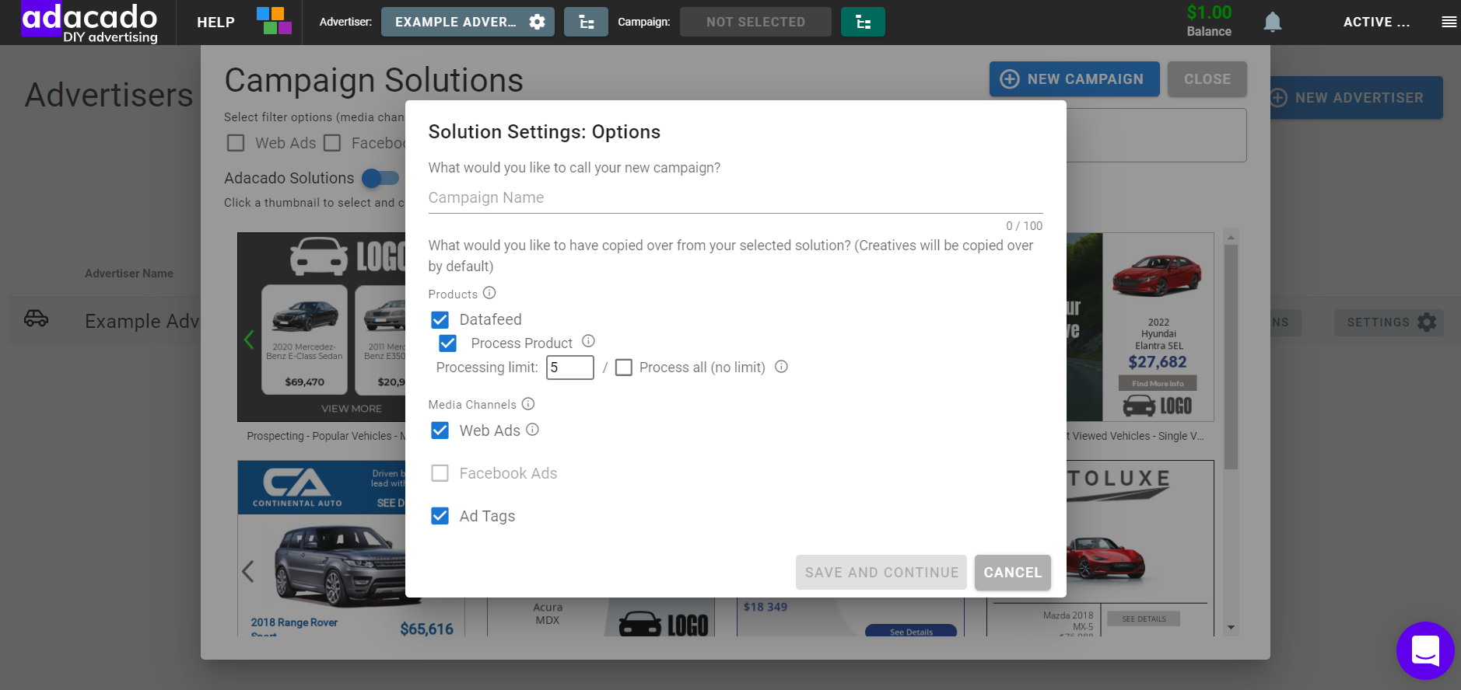The image size is (1461, 690).
Task: Click info icon next to Products
Action: [489, 293]
